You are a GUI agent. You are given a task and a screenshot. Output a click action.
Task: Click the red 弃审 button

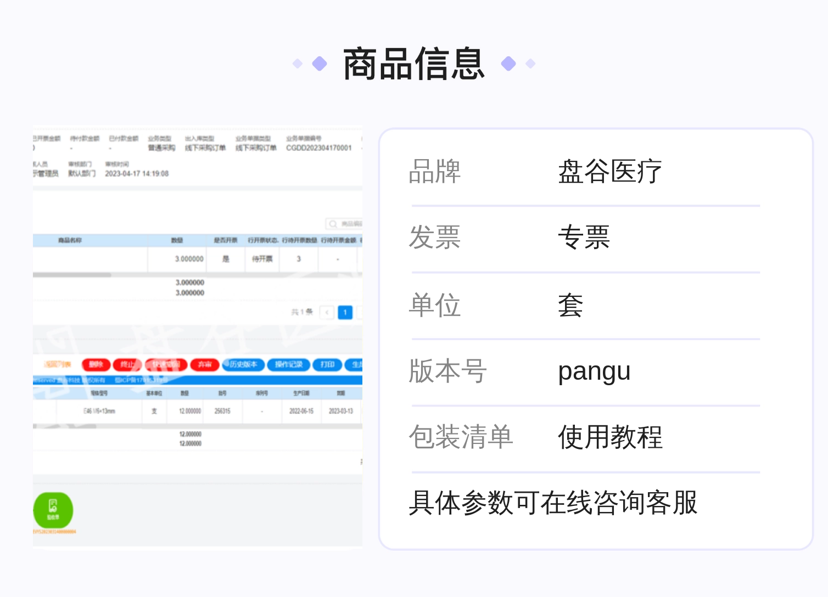click(x=205, y=364)
